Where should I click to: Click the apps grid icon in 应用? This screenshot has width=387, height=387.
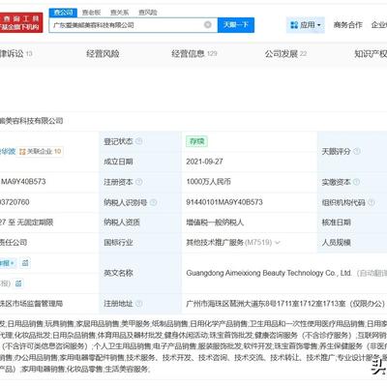click(x=294, y=25)
